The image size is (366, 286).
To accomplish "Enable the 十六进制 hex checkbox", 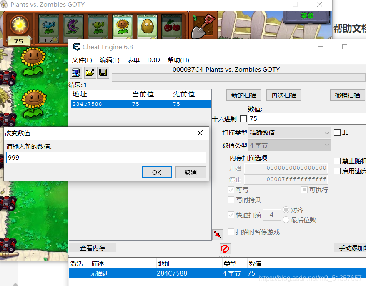I will [x=244, y=119].
